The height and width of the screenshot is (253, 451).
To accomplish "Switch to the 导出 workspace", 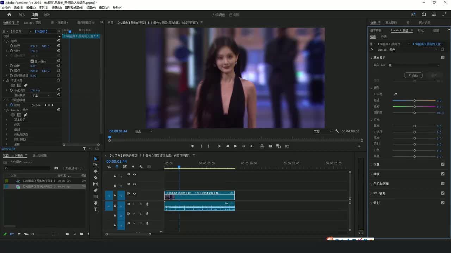I will click(x=47, y=15).
